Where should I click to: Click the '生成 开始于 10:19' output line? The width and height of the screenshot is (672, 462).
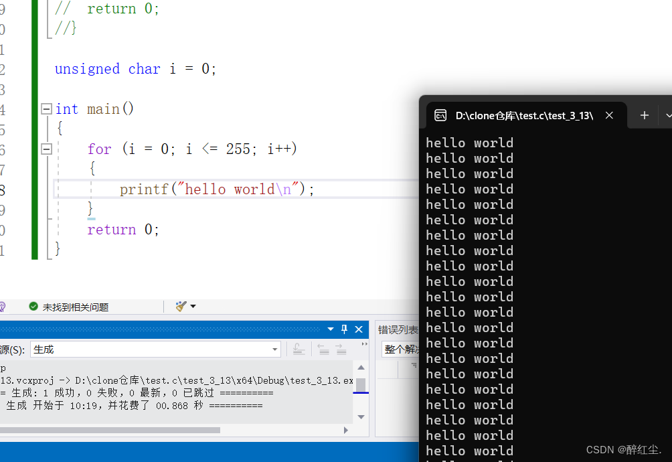click(x=134, y=406)
